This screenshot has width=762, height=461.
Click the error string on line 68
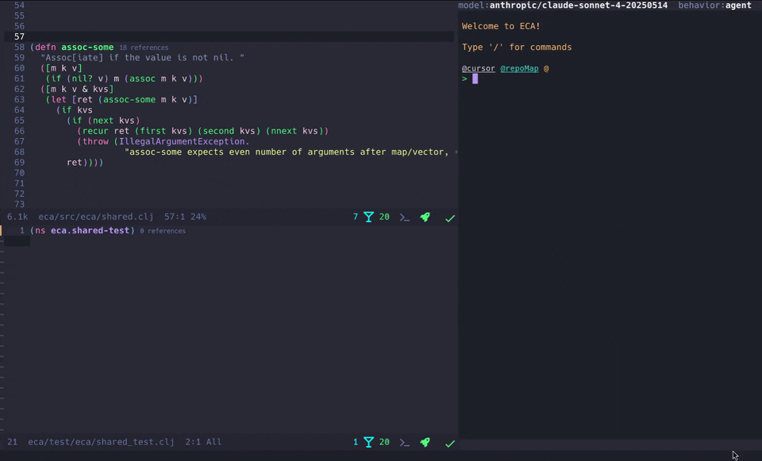click(287, 152)
